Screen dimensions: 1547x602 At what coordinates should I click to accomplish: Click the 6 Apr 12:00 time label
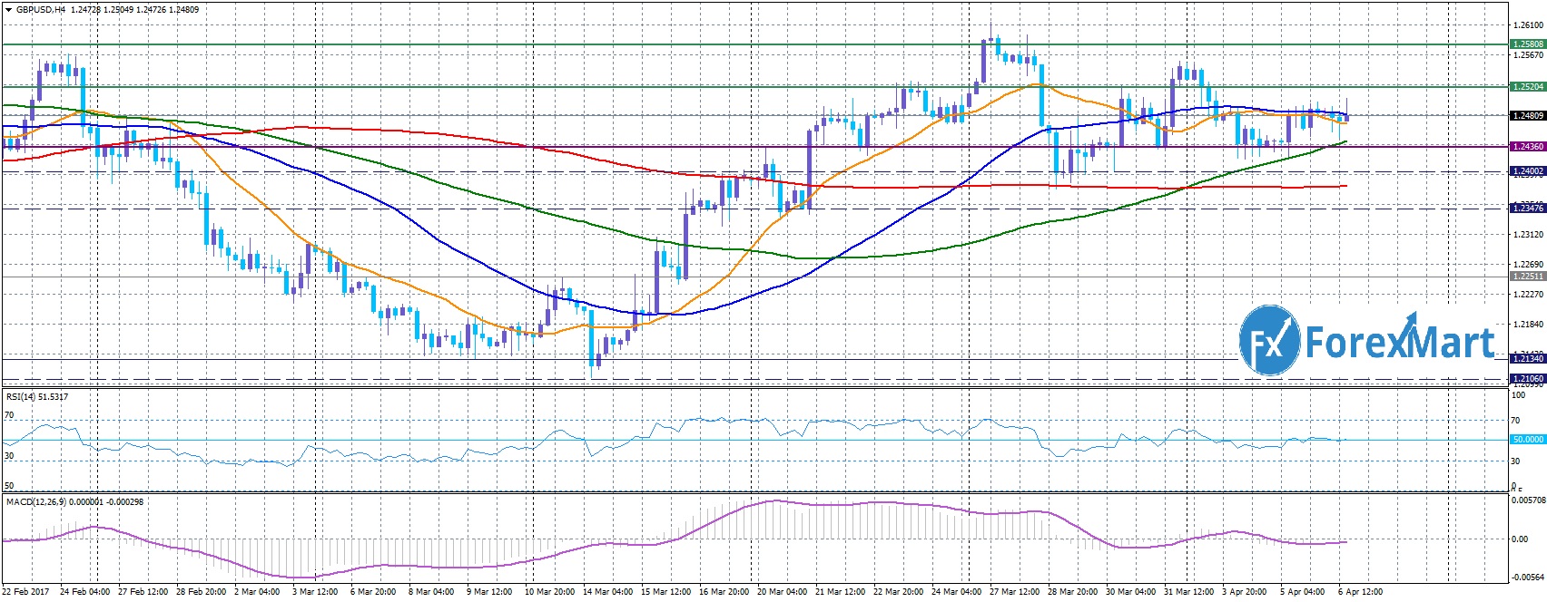coord(1362,592)
